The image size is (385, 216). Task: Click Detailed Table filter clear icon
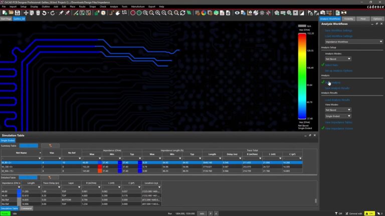(x=50, y=177)
